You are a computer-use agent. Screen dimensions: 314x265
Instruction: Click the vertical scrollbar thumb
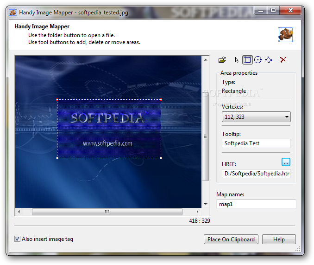click(x=205, y=136)
